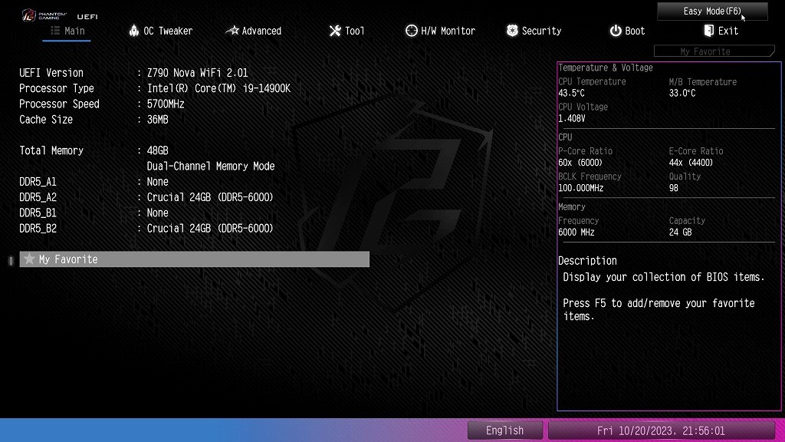Click the Memory Capacity 24 GB value
This screenshot has height=442, width=785.
pos(681,232)
